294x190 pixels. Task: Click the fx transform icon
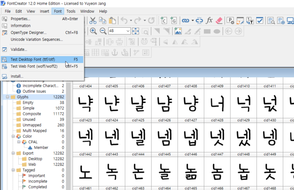pos(209,21)
